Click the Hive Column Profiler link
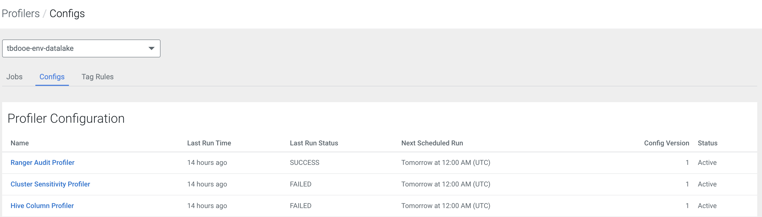This screenshot has width=762, height=217. click(42, 206)
